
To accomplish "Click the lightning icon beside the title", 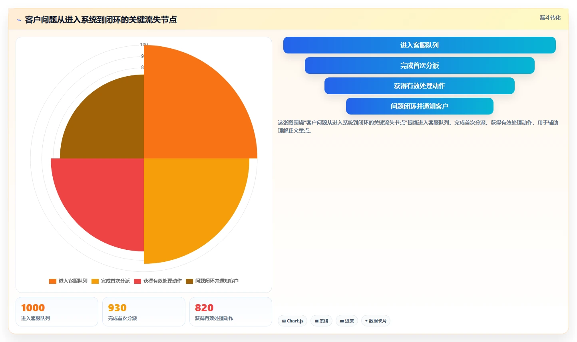I will [19, 20].
